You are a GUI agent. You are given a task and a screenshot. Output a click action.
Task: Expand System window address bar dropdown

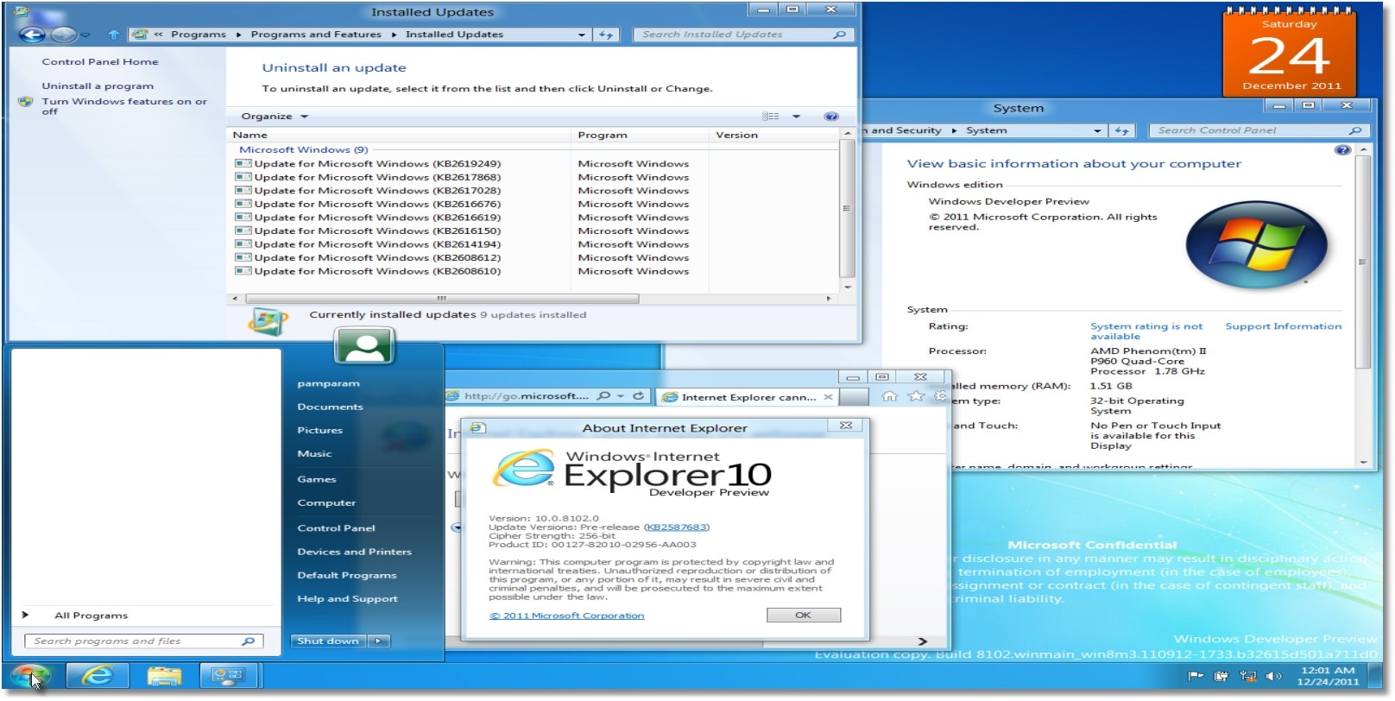1097,131
